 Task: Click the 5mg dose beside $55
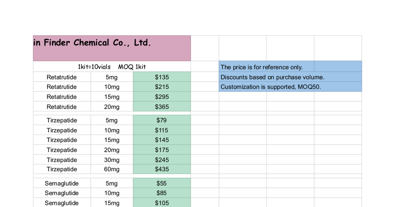[x=112, y=184]
